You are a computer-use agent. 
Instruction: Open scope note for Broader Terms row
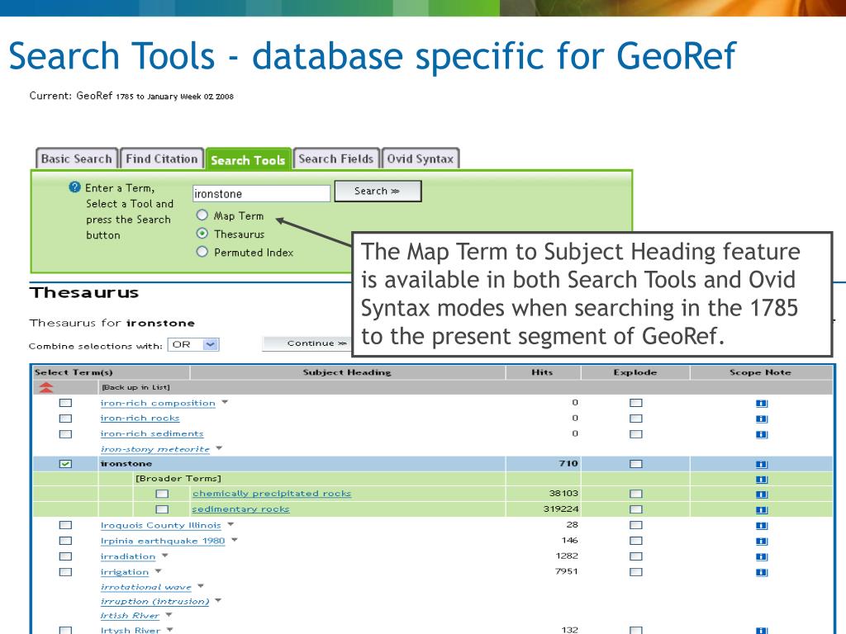coord(761,480)
